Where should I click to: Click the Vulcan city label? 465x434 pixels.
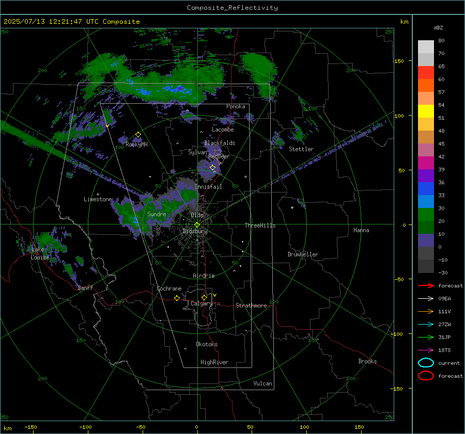coord(263,383)
